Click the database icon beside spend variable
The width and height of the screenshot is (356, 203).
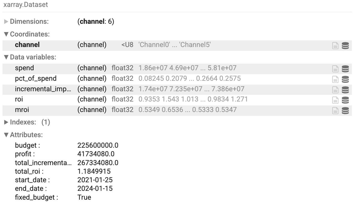click(345, 68)
